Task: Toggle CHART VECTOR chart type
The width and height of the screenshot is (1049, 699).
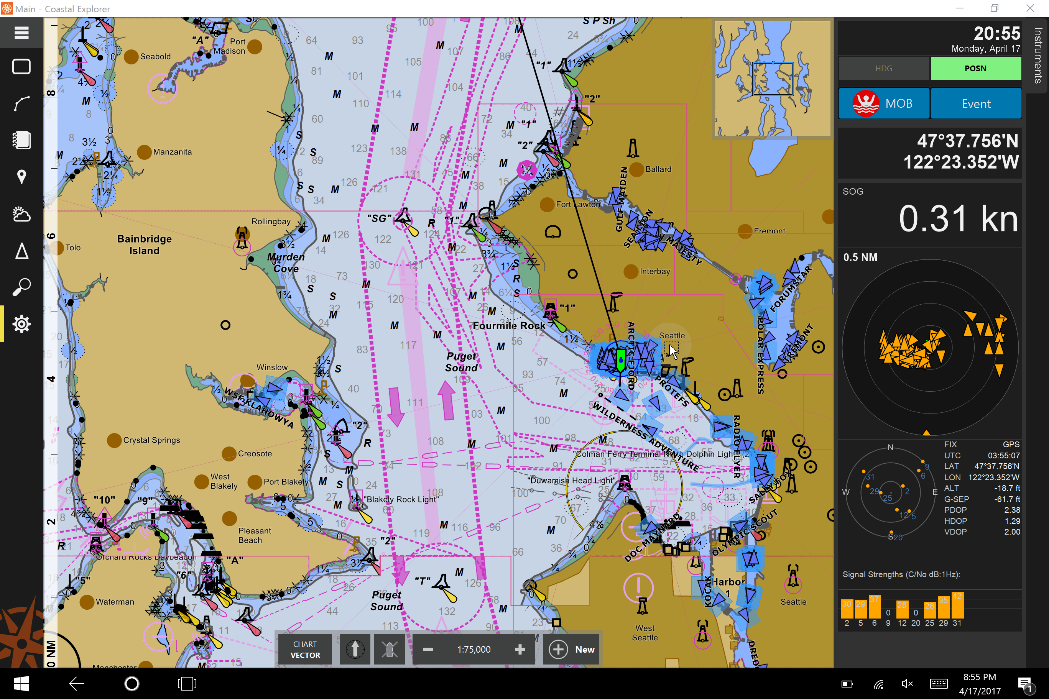Action: coord(305,649)
